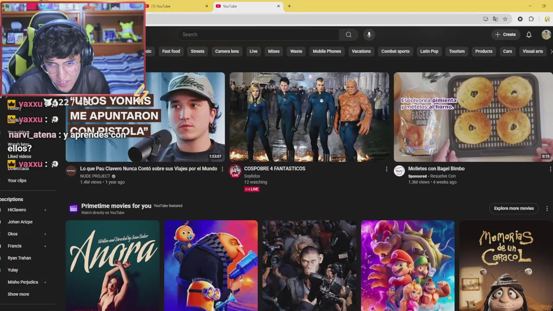Select the Fast food category chip
This screenshot has height=311, width=553.
pyautogui.click(x=171, y=51)
